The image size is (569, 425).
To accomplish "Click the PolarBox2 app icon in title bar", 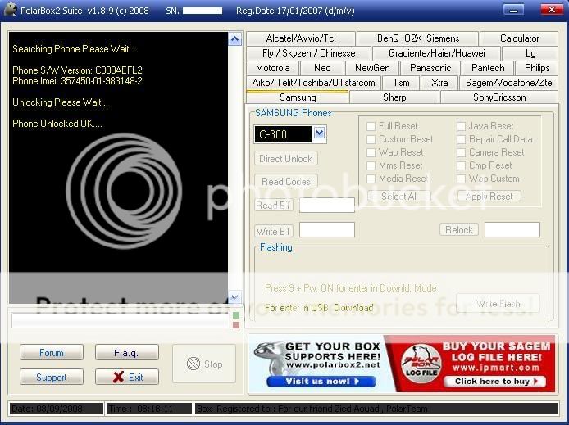I will pyautogui.click(x=10, y=10).
